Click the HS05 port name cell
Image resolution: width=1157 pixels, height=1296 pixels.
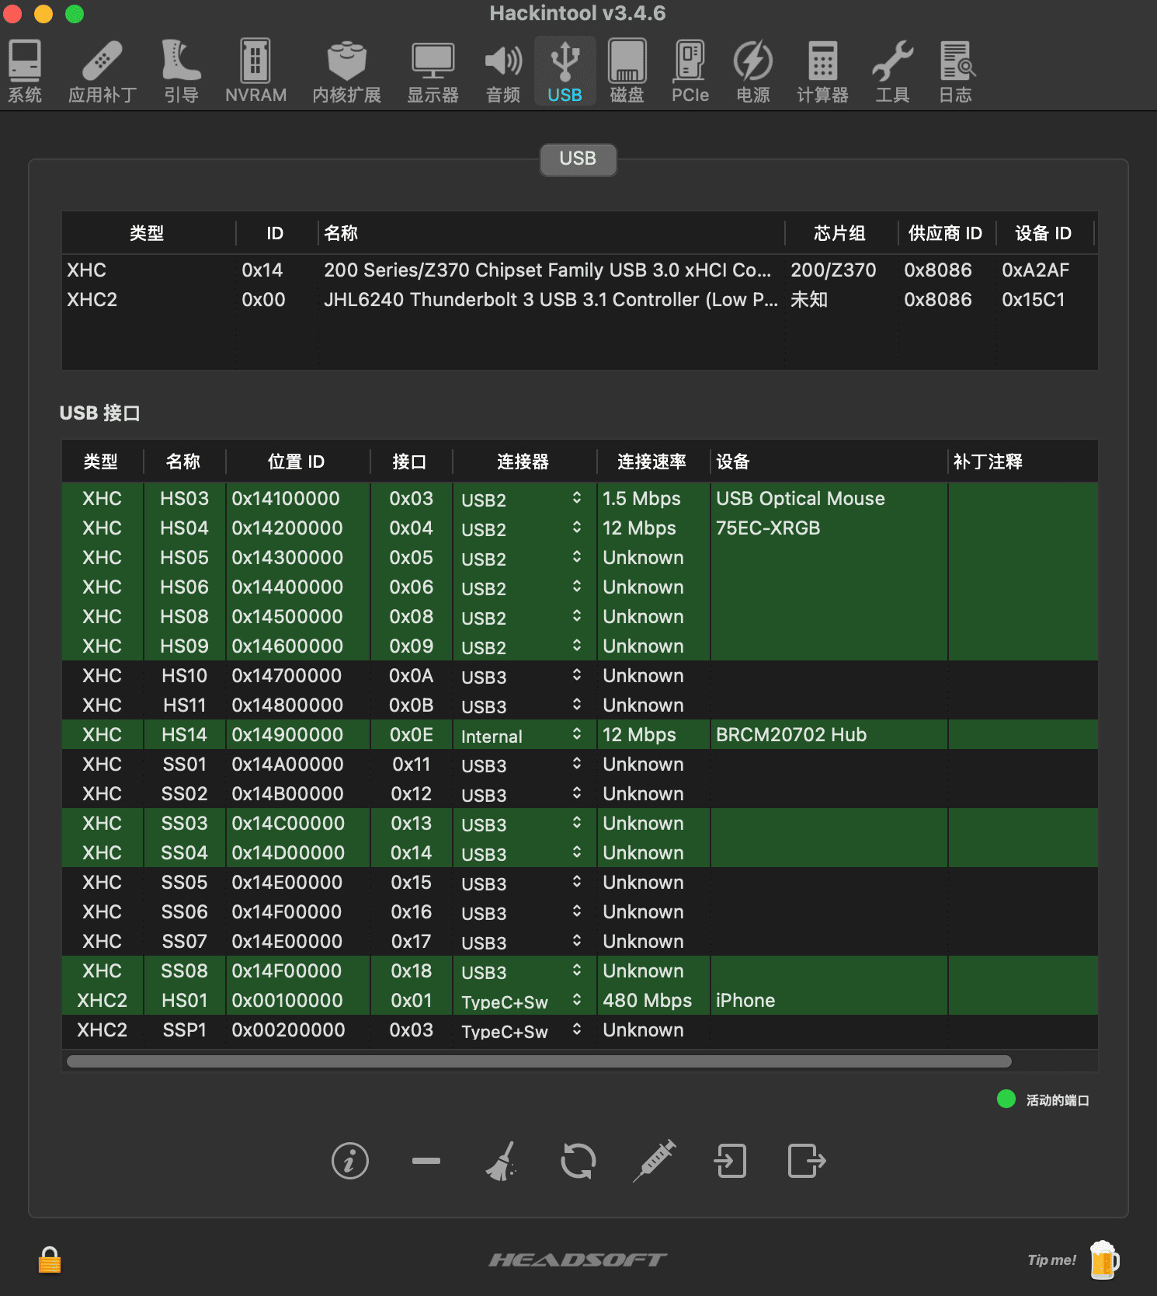point(184,558)
